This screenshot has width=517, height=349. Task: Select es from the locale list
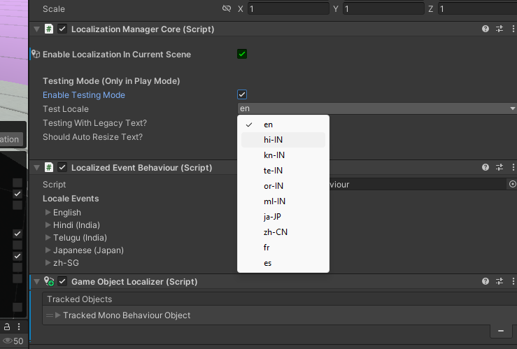(283, 263)
